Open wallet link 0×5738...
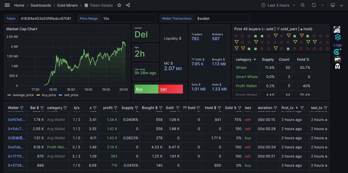Image resolution: width=348 pixels, height=173 pixels. (17, 165)
